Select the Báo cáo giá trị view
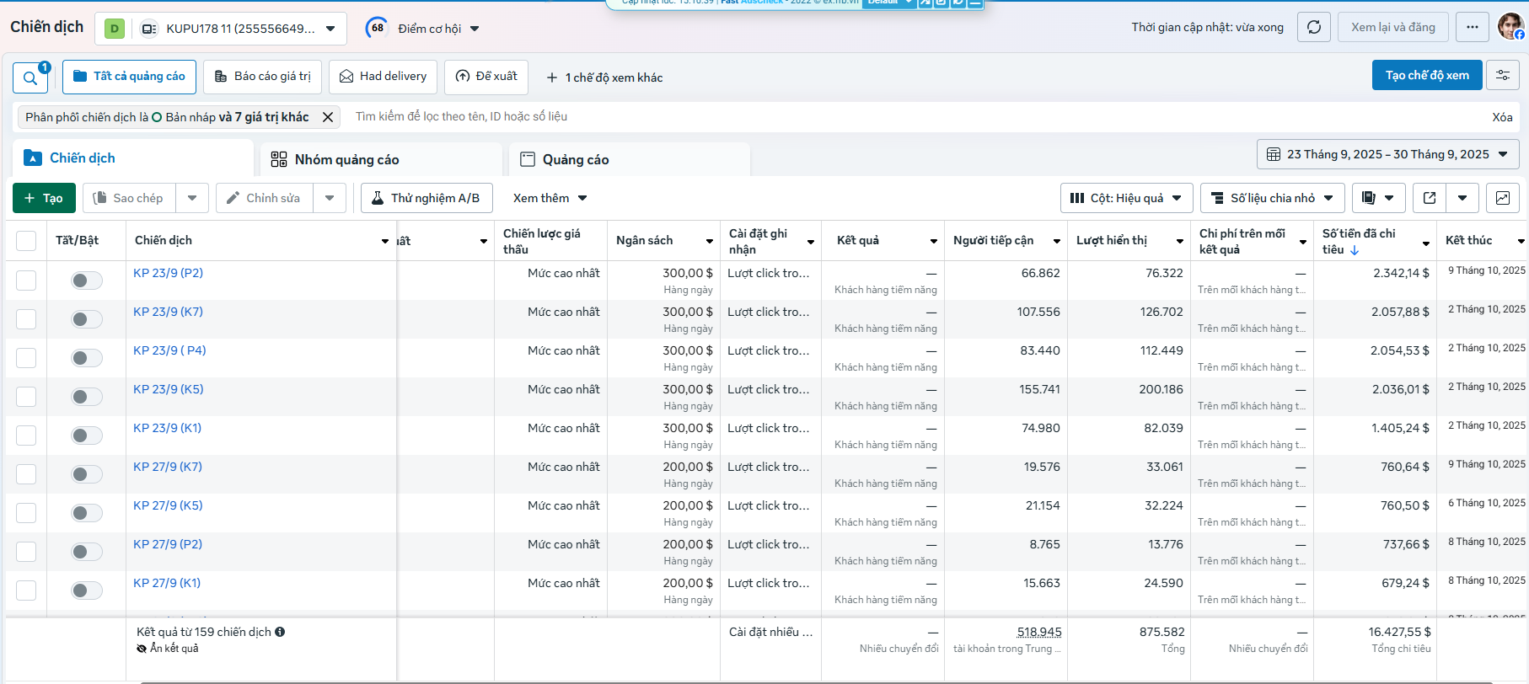Viewport: 1529px width, 684px height. (x=262, y=77)
